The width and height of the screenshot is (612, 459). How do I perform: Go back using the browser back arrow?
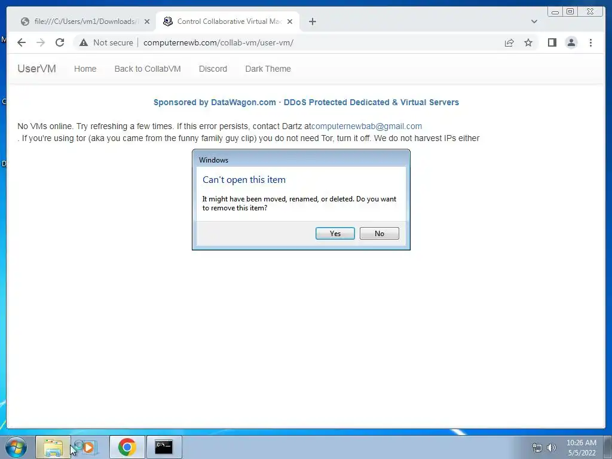coord(22,42)
